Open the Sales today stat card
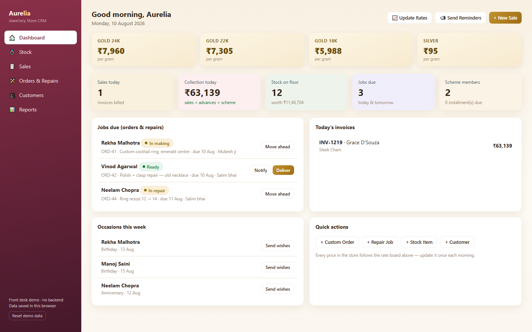Viewport: 532px width, 332px height. click(x=133, y=92)
